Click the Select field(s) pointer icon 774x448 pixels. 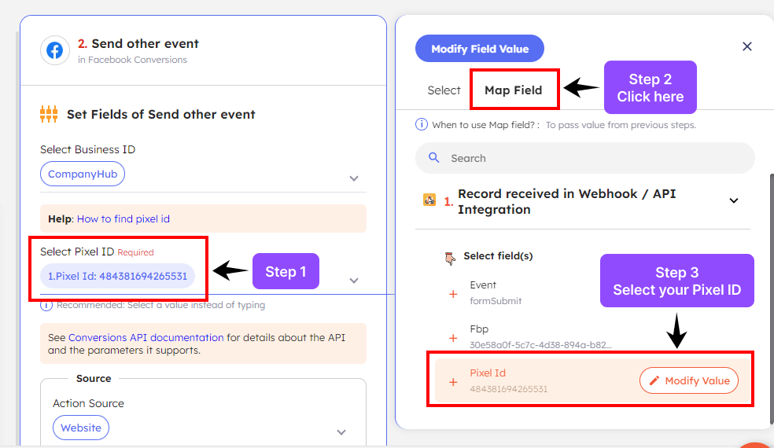450,256
